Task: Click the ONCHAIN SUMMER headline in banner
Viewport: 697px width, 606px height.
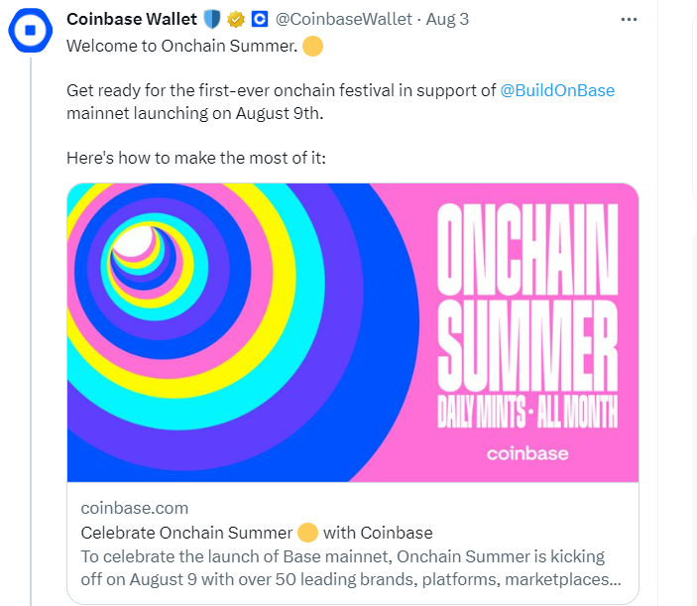Action: pos(527,297)
